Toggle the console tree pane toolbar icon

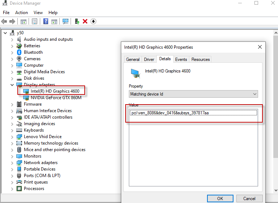click(24, 22)
